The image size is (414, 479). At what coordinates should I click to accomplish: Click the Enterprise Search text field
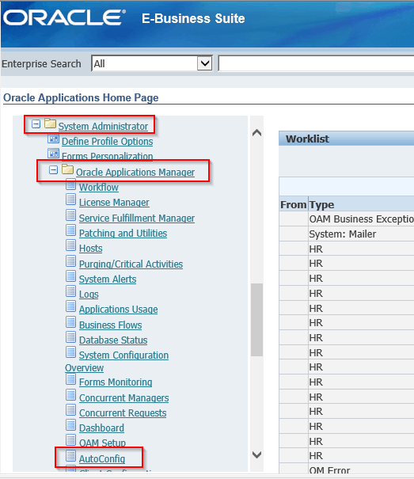[x=316, y=63]
